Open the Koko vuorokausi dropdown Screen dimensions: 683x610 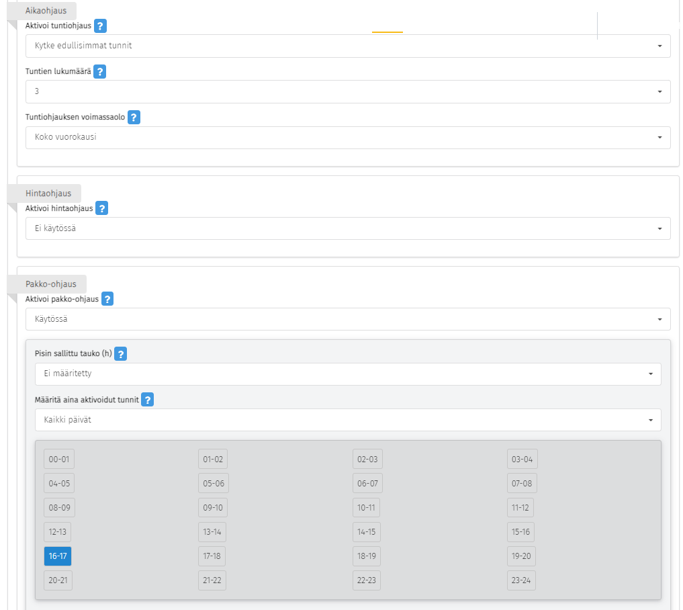pos(348,137)
